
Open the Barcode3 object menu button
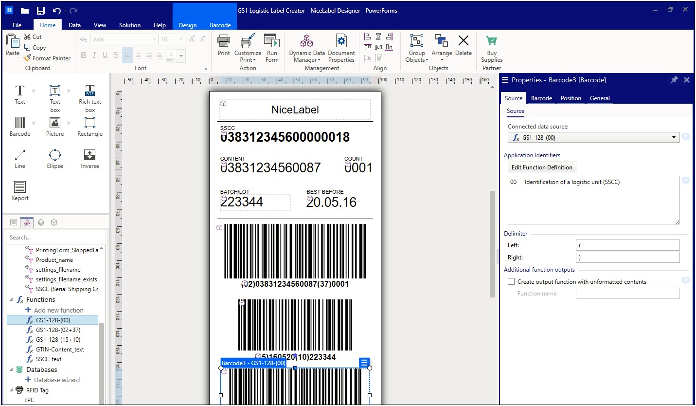tap(365, 363)
